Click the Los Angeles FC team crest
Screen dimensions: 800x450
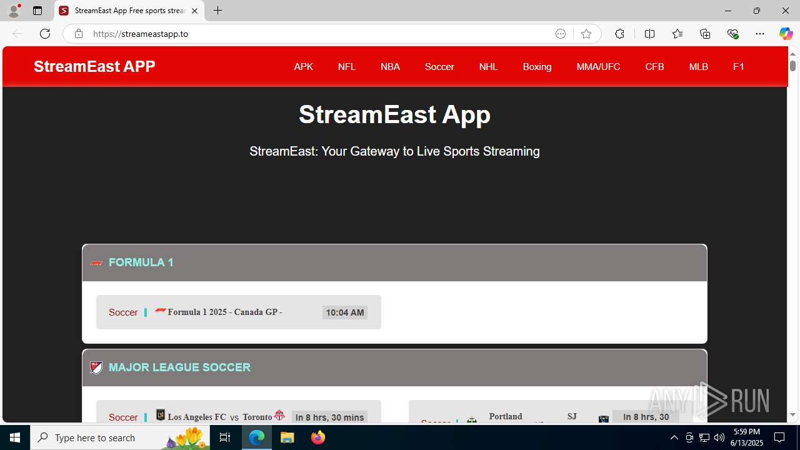(161, 416)
